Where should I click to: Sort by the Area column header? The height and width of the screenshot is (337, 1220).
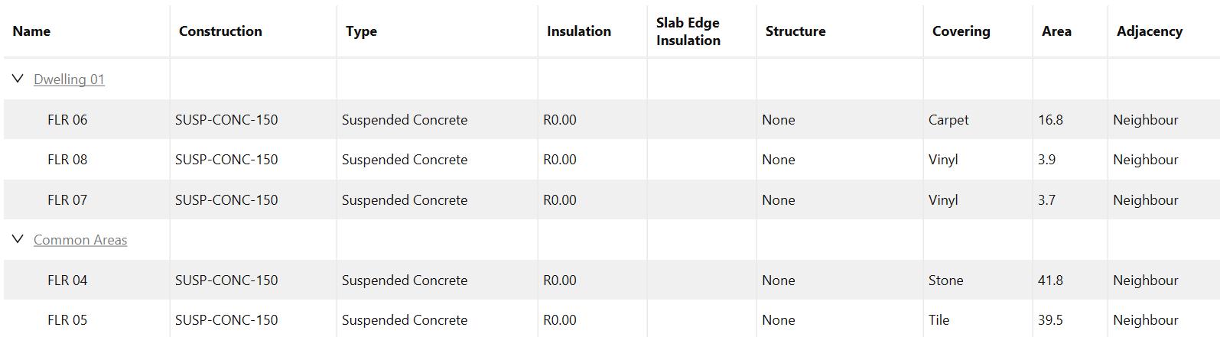[1056, 31]
